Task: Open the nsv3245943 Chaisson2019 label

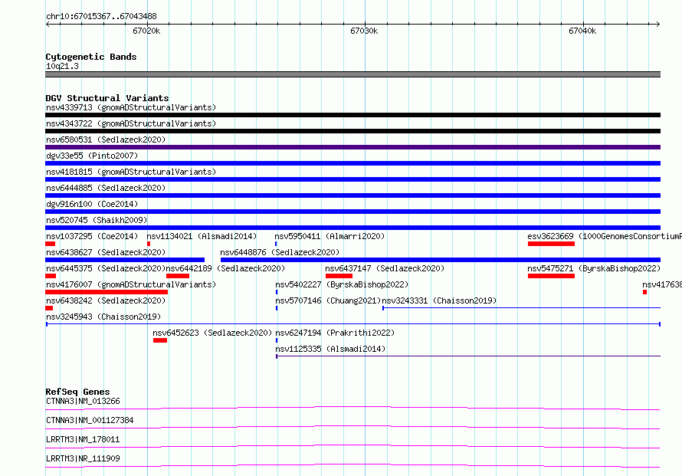Action: click(103, 317)
